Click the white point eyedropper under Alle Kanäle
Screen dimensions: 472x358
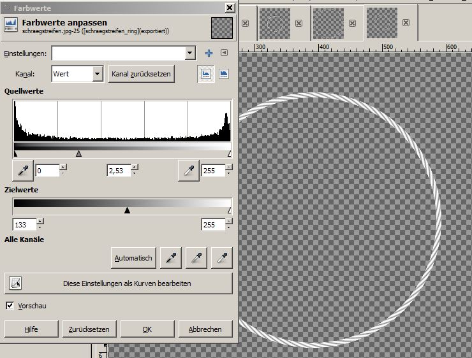pyautogui.click(x=221, y=258)
